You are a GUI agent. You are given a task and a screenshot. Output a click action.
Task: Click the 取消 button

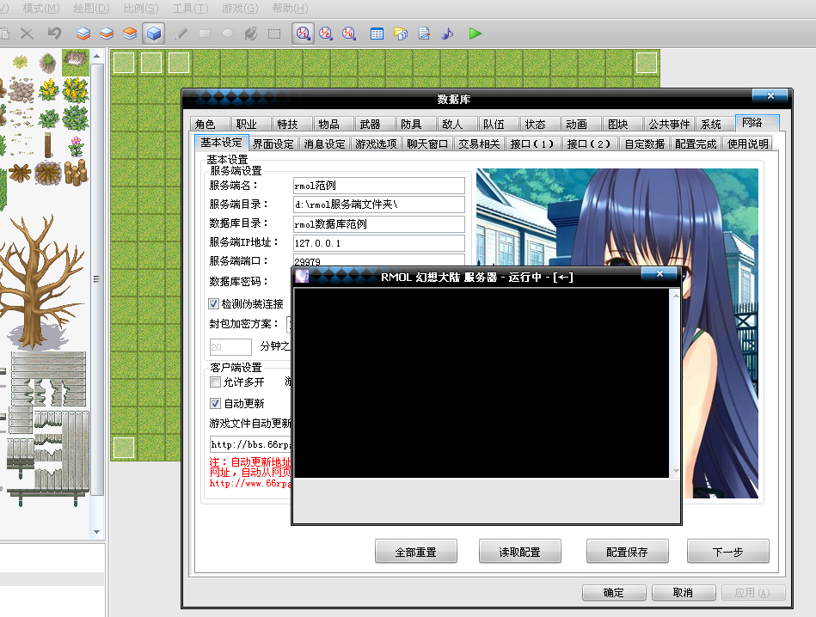pos(684,593)
